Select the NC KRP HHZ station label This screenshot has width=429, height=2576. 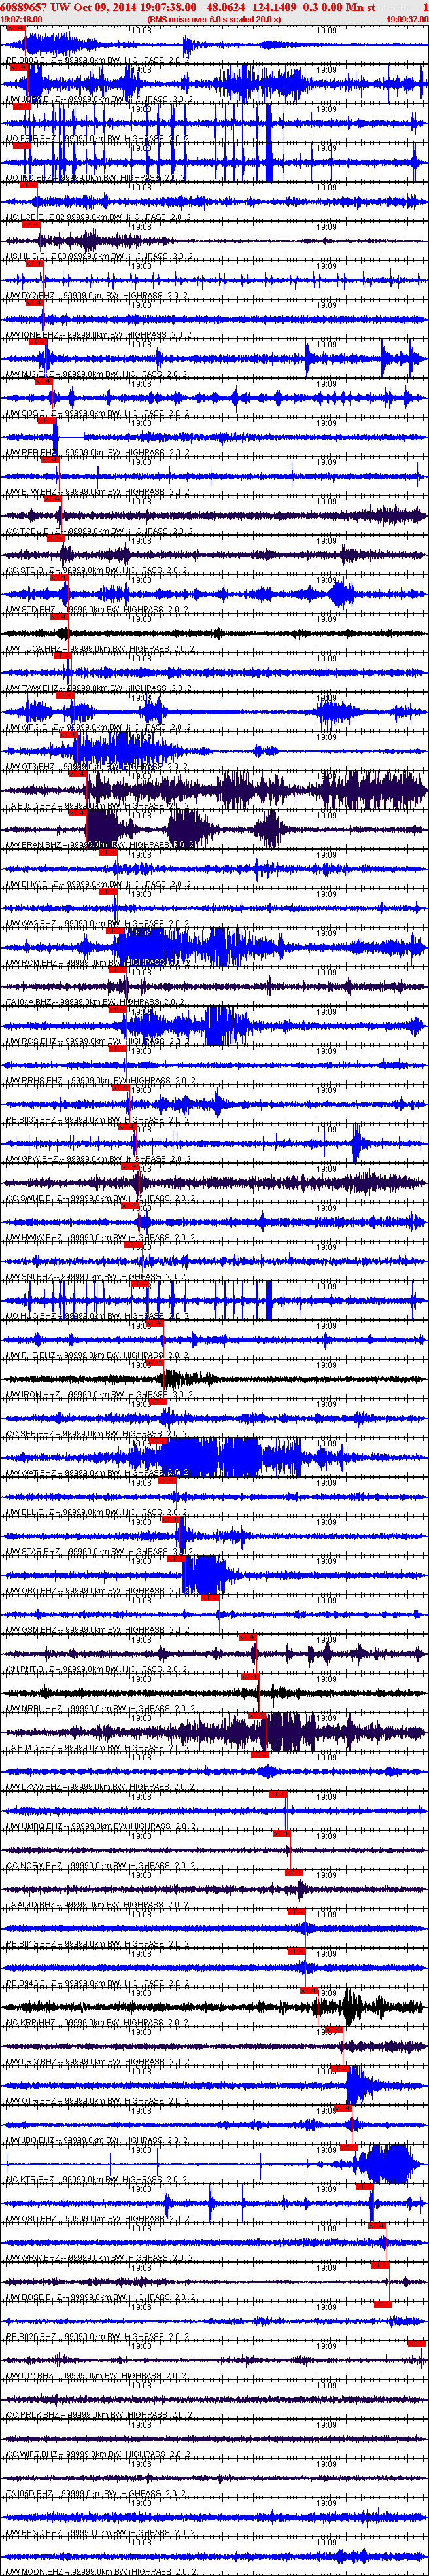coord(98,2022)
